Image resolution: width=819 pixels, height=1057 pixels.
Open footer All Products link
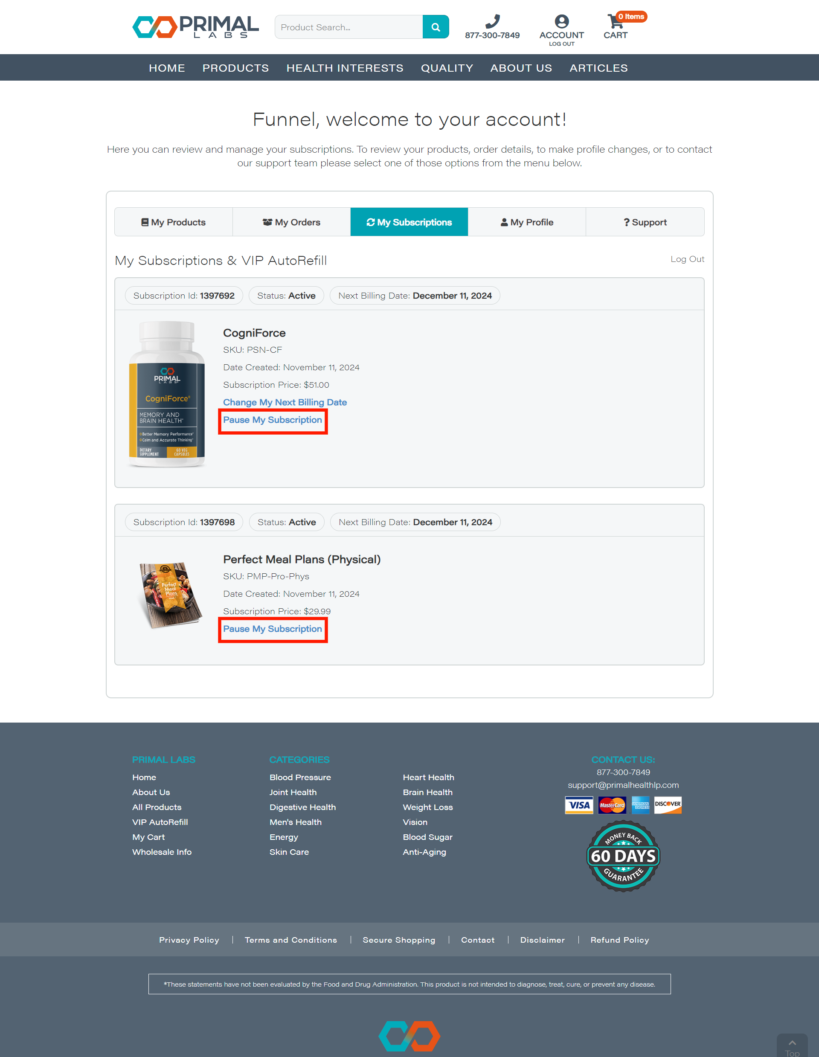(157, 807)
